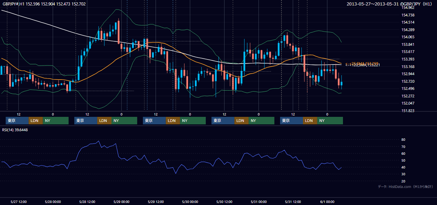The width and height of the screenshot is (437, 205).
Task: Click the 2013-05-27～2013-05-31 GBP/JPY (H1) title
Action: click(x=390, y=4)
